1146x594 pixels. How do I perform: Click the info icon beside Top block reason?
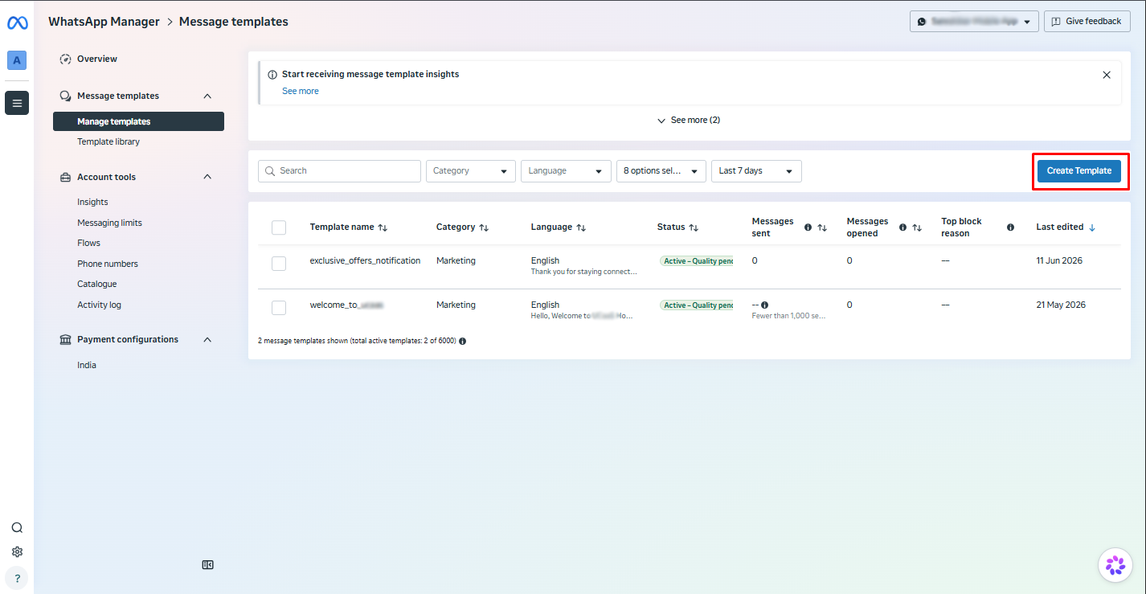pos(1010,227)
